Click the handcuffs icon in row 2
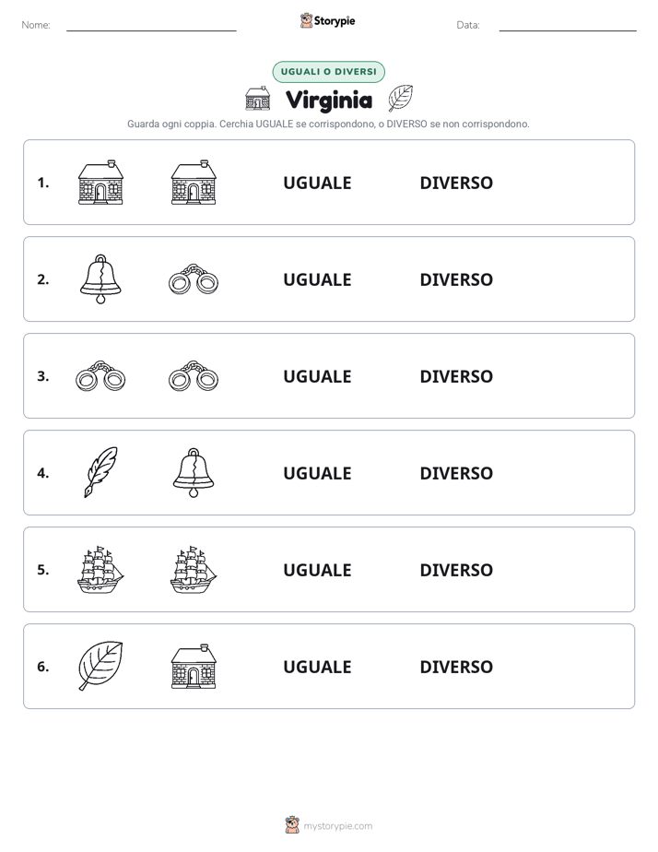 tap(194, 279)
